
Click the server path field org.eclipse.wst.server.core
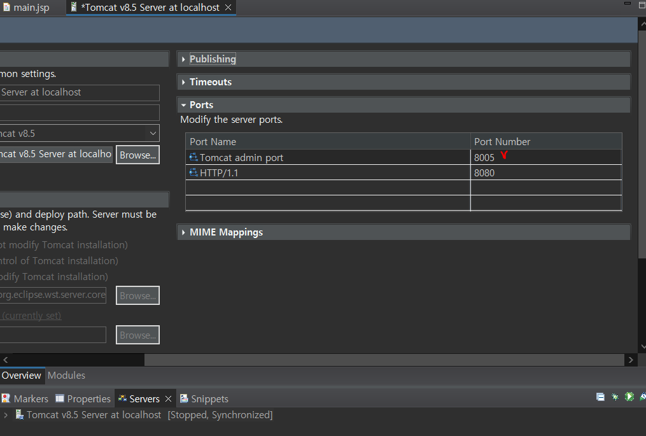53,295
